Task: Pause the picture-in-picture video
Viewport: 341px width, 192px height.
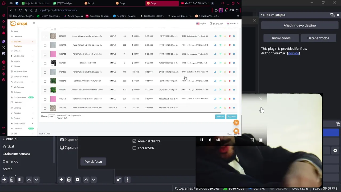Action: (x=202, y=140)
